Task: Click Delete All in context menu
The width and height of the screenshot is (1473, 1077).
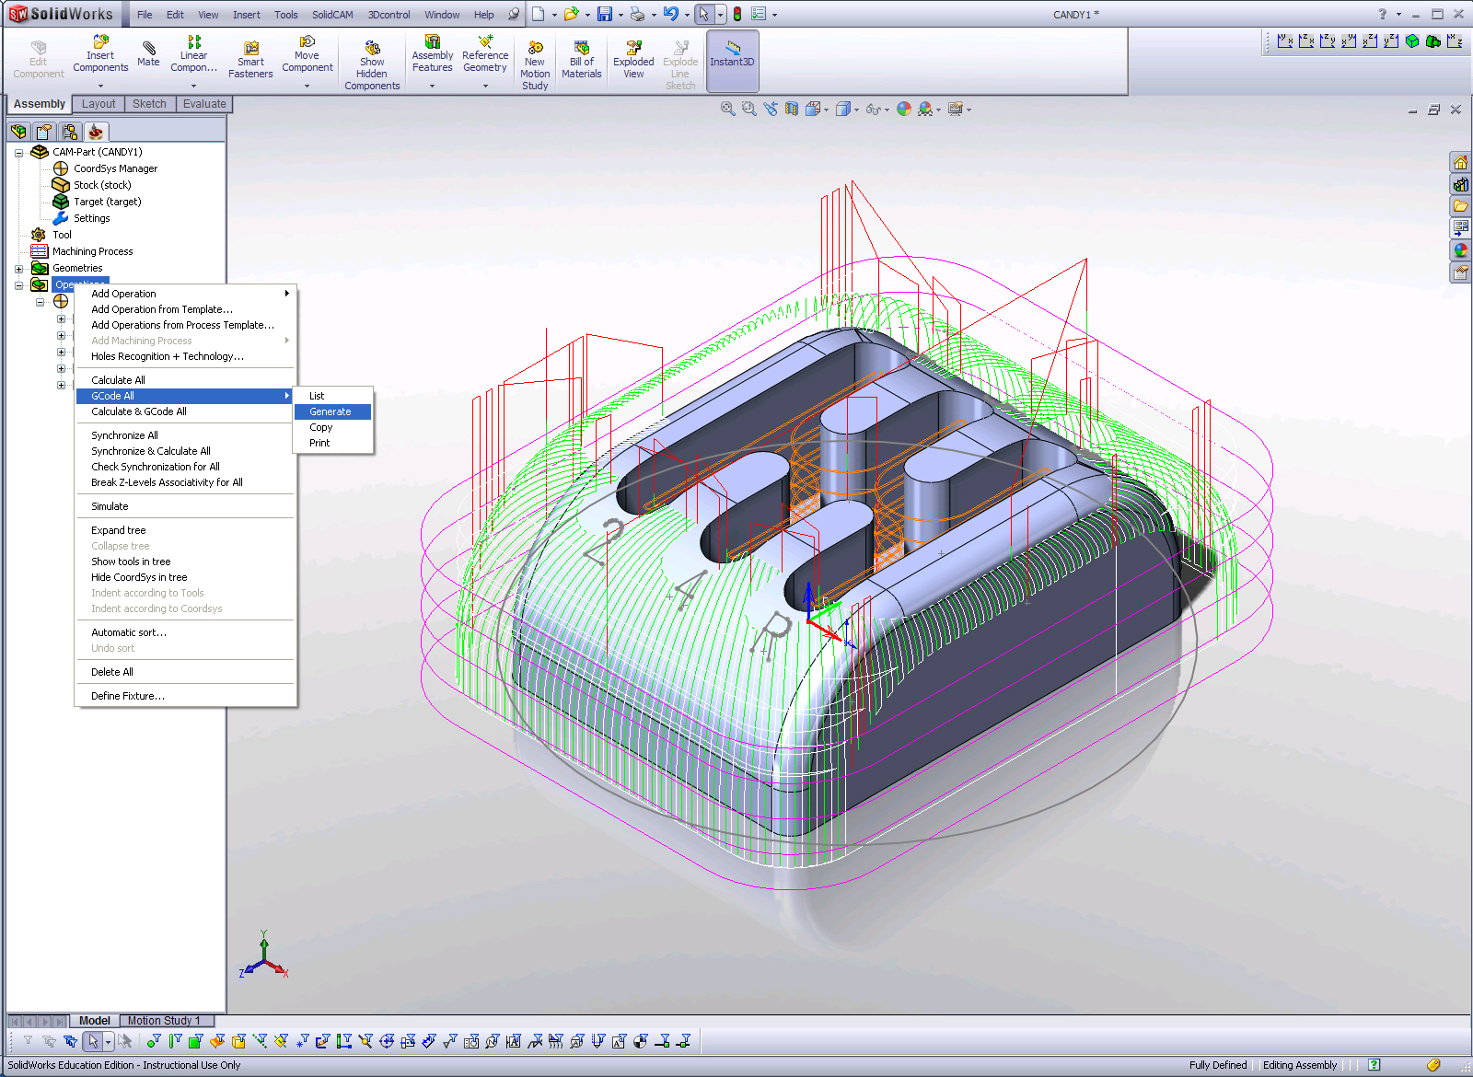Action: [x=185, y=672]
